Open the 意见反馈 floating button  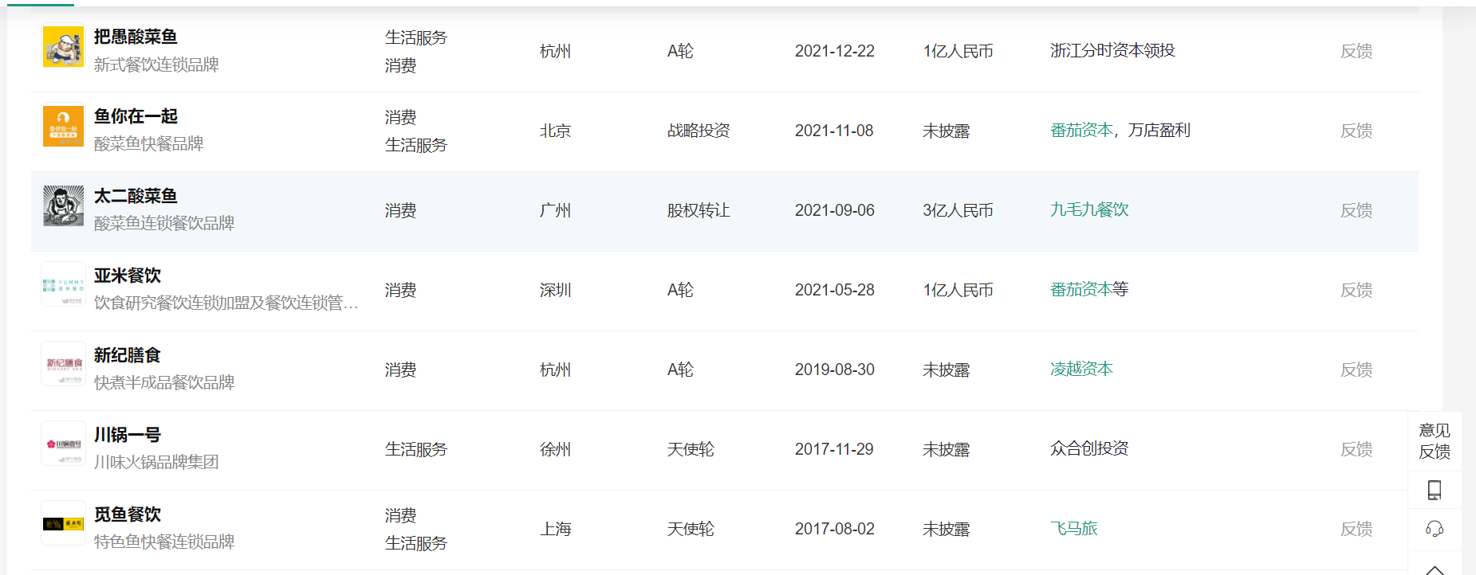1435,441
